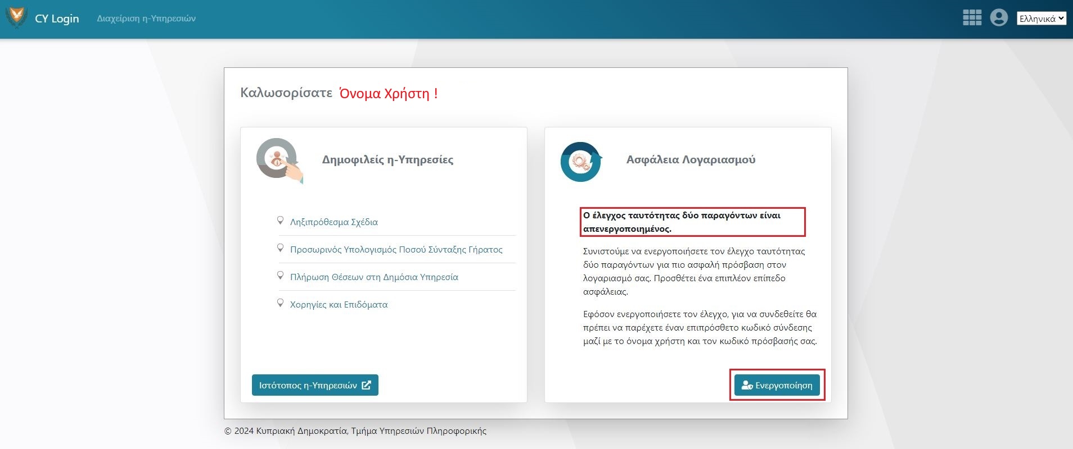Click the Cyprus coat of arms logo

pyautogui.click(x=16, y=17)
